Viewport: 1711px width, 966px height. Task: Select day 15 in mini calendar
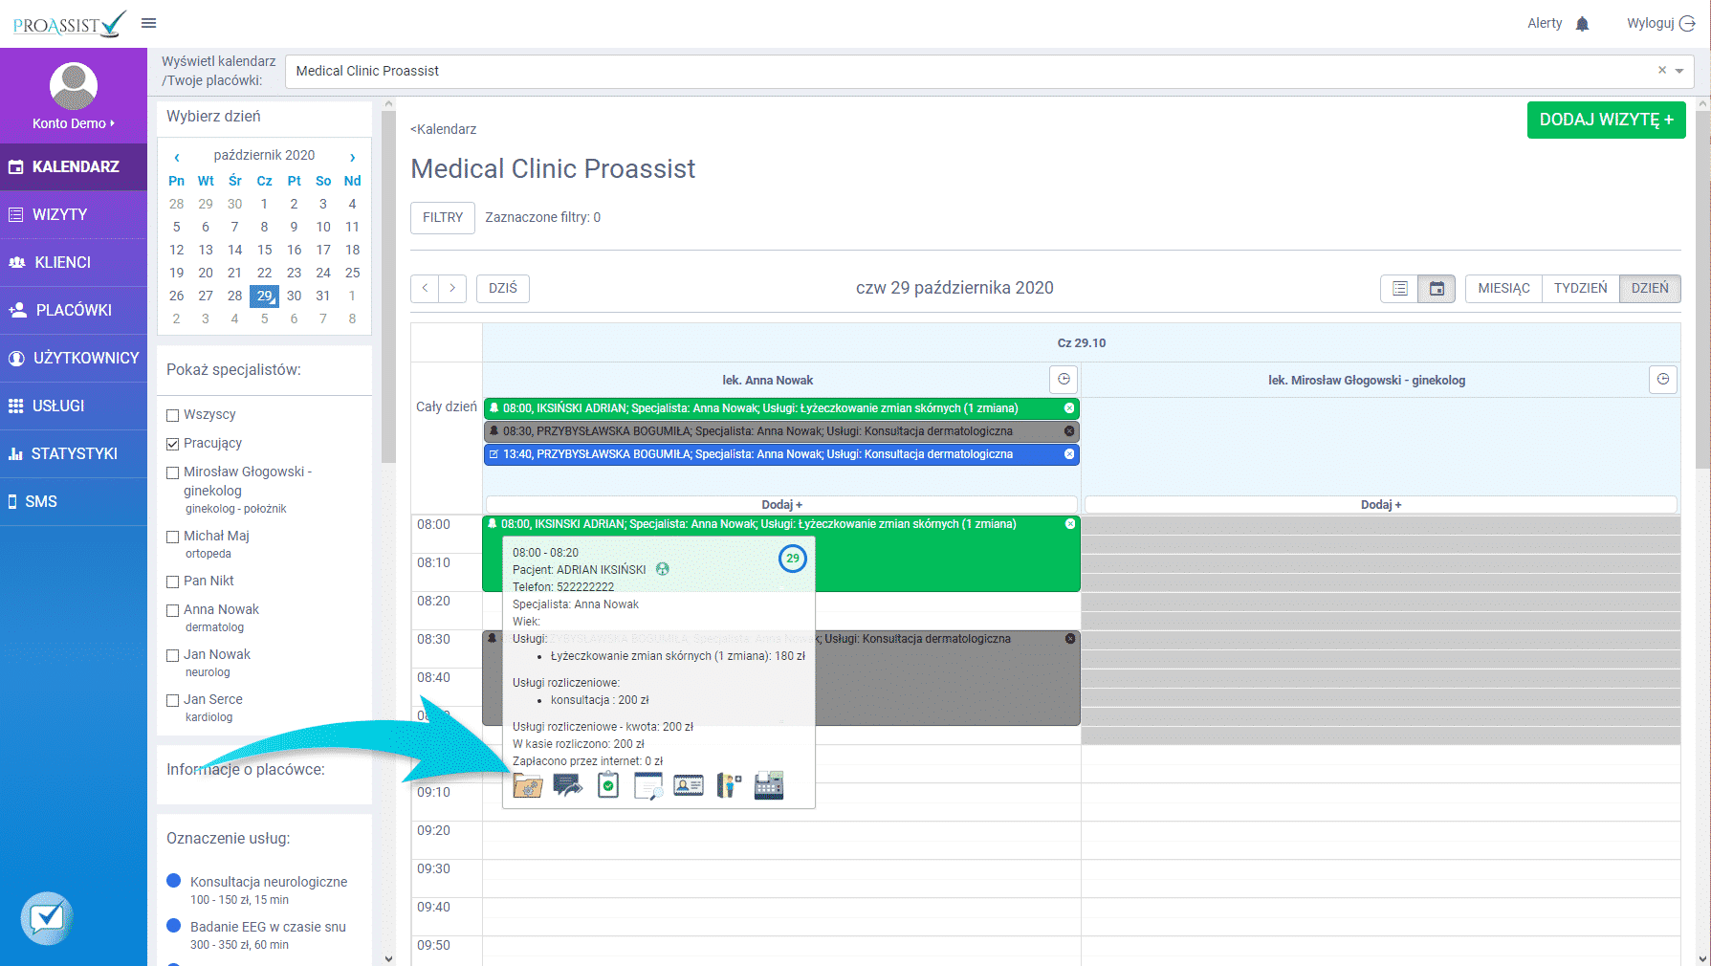[264, 250]
